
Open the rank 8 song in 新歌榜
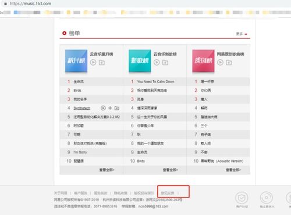pos(150,144)
